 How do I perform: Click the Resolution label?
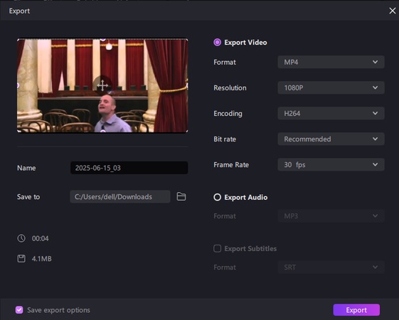230,87
